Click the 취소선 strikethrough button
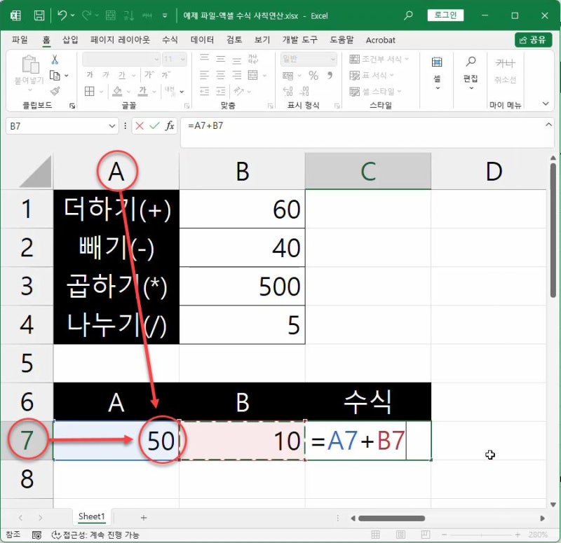Viewport: 561px width, 543px height. pyautogui.click(x=505, y=71)
